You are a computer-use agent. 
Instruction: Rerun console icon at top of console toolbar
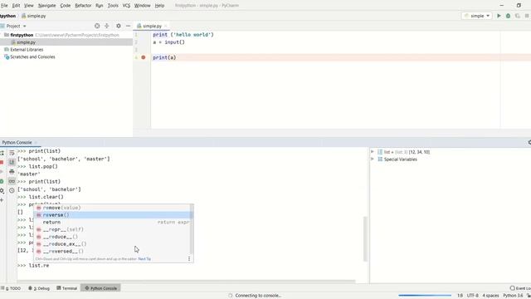click(x=2, y=153)
